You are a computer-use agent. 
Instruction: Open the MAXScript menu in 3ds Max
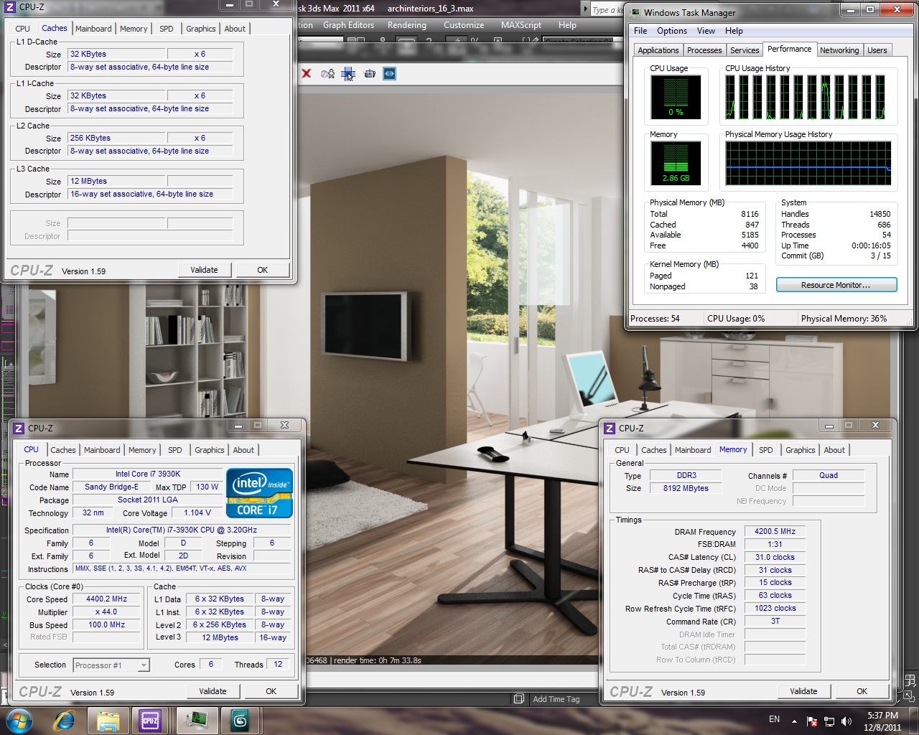521,25
